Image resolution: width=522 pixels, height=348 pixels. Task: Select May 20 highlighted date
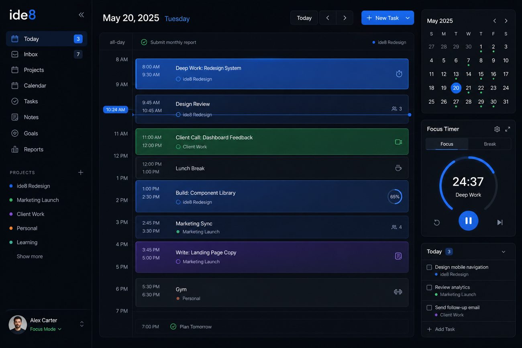[x=456, y=88]
